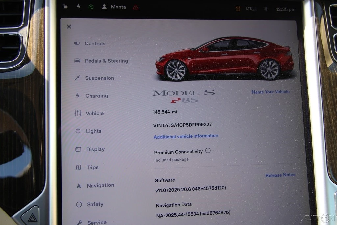This screenshot has width=337, height=225.
Task: Click the Name Your Vehicle link
Action: point(271,92)
